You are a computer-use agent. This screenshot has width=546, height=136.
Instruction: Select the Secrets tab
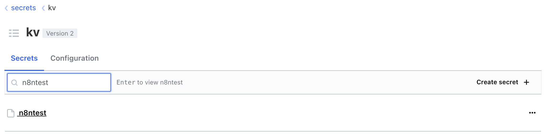24,58
